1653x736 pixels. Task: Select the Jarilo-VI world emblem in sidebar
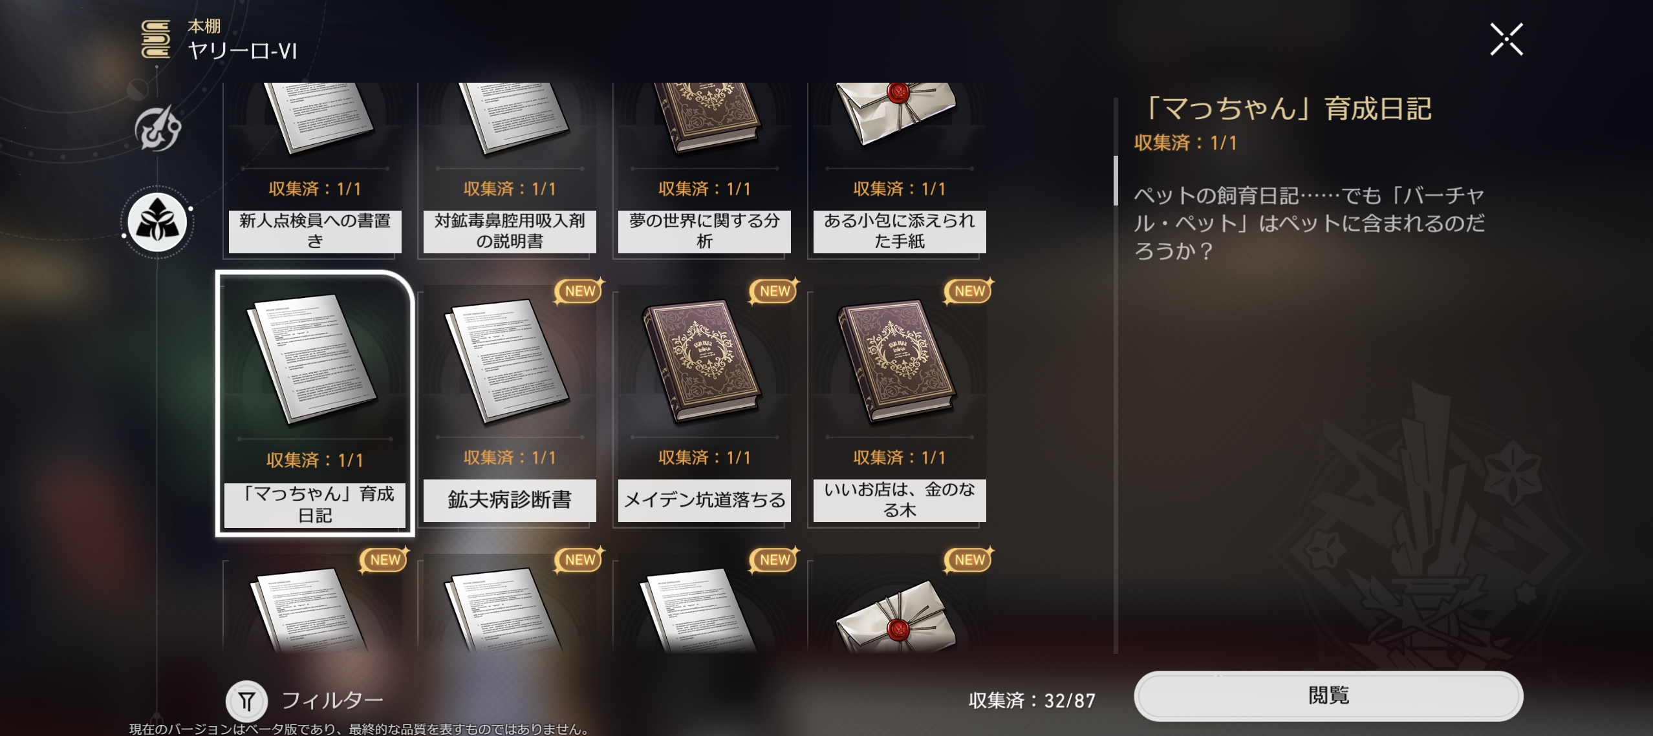pos(157,223)
